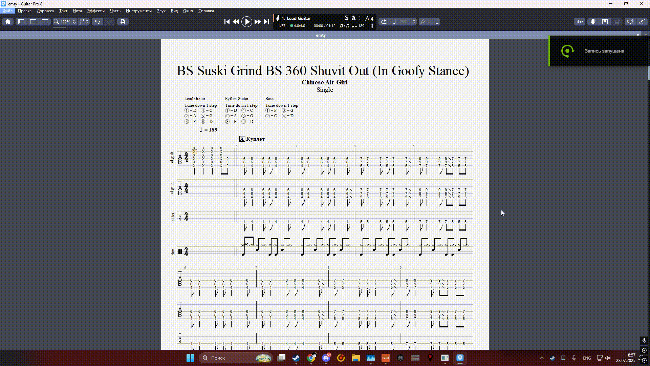The image size is (650, 366).
Task: Click the audio waveform icon
Action: (580, 22)
